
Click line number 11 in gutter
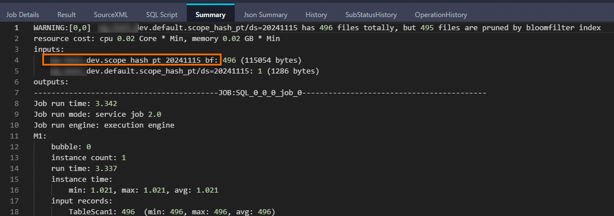point(14,136)
